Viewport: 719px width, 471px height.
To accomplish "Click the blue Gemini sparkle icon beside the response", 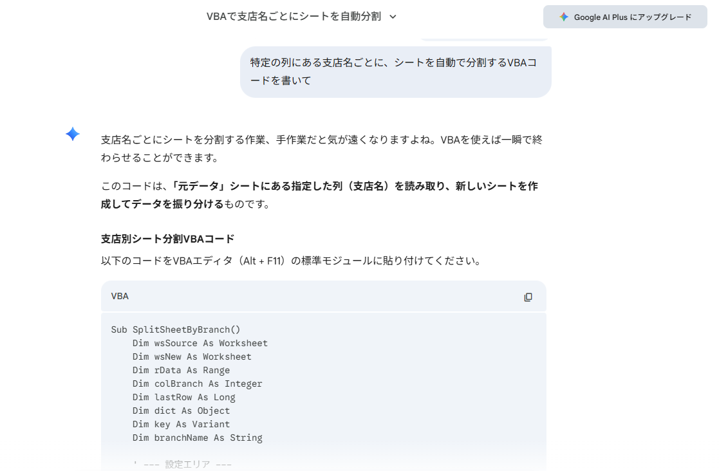I will [73, 134].
